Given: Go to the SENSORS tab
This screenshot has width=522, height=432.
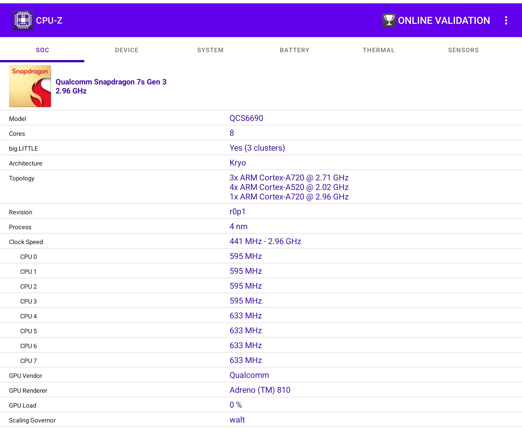Looking at the screenshot, I should (x=463, y=50).
